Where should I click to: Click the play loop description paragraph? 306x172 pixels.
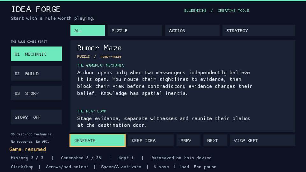point(164,122)
